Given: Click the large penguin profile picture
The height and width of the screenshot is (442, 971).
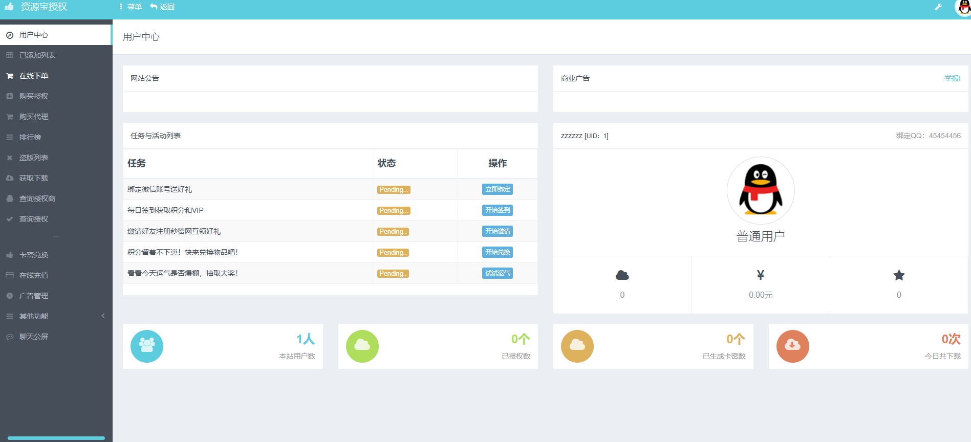Looking at the screenshot, I should tap(761, 190).
